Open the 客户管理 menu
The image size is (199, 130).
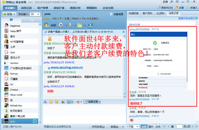click(43, 8)
